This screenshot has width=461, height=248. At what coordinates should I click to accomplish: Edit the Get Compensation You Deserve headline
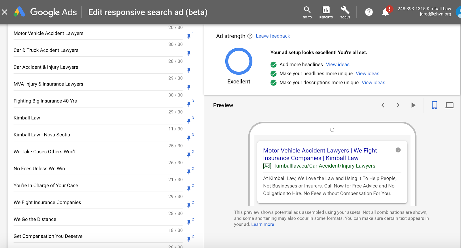coord(98,237)
